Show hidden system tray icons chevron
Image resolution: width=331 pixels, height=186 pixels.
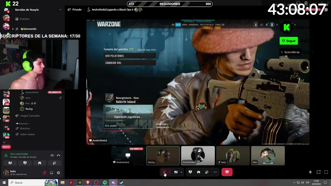[x=294, y=183]
